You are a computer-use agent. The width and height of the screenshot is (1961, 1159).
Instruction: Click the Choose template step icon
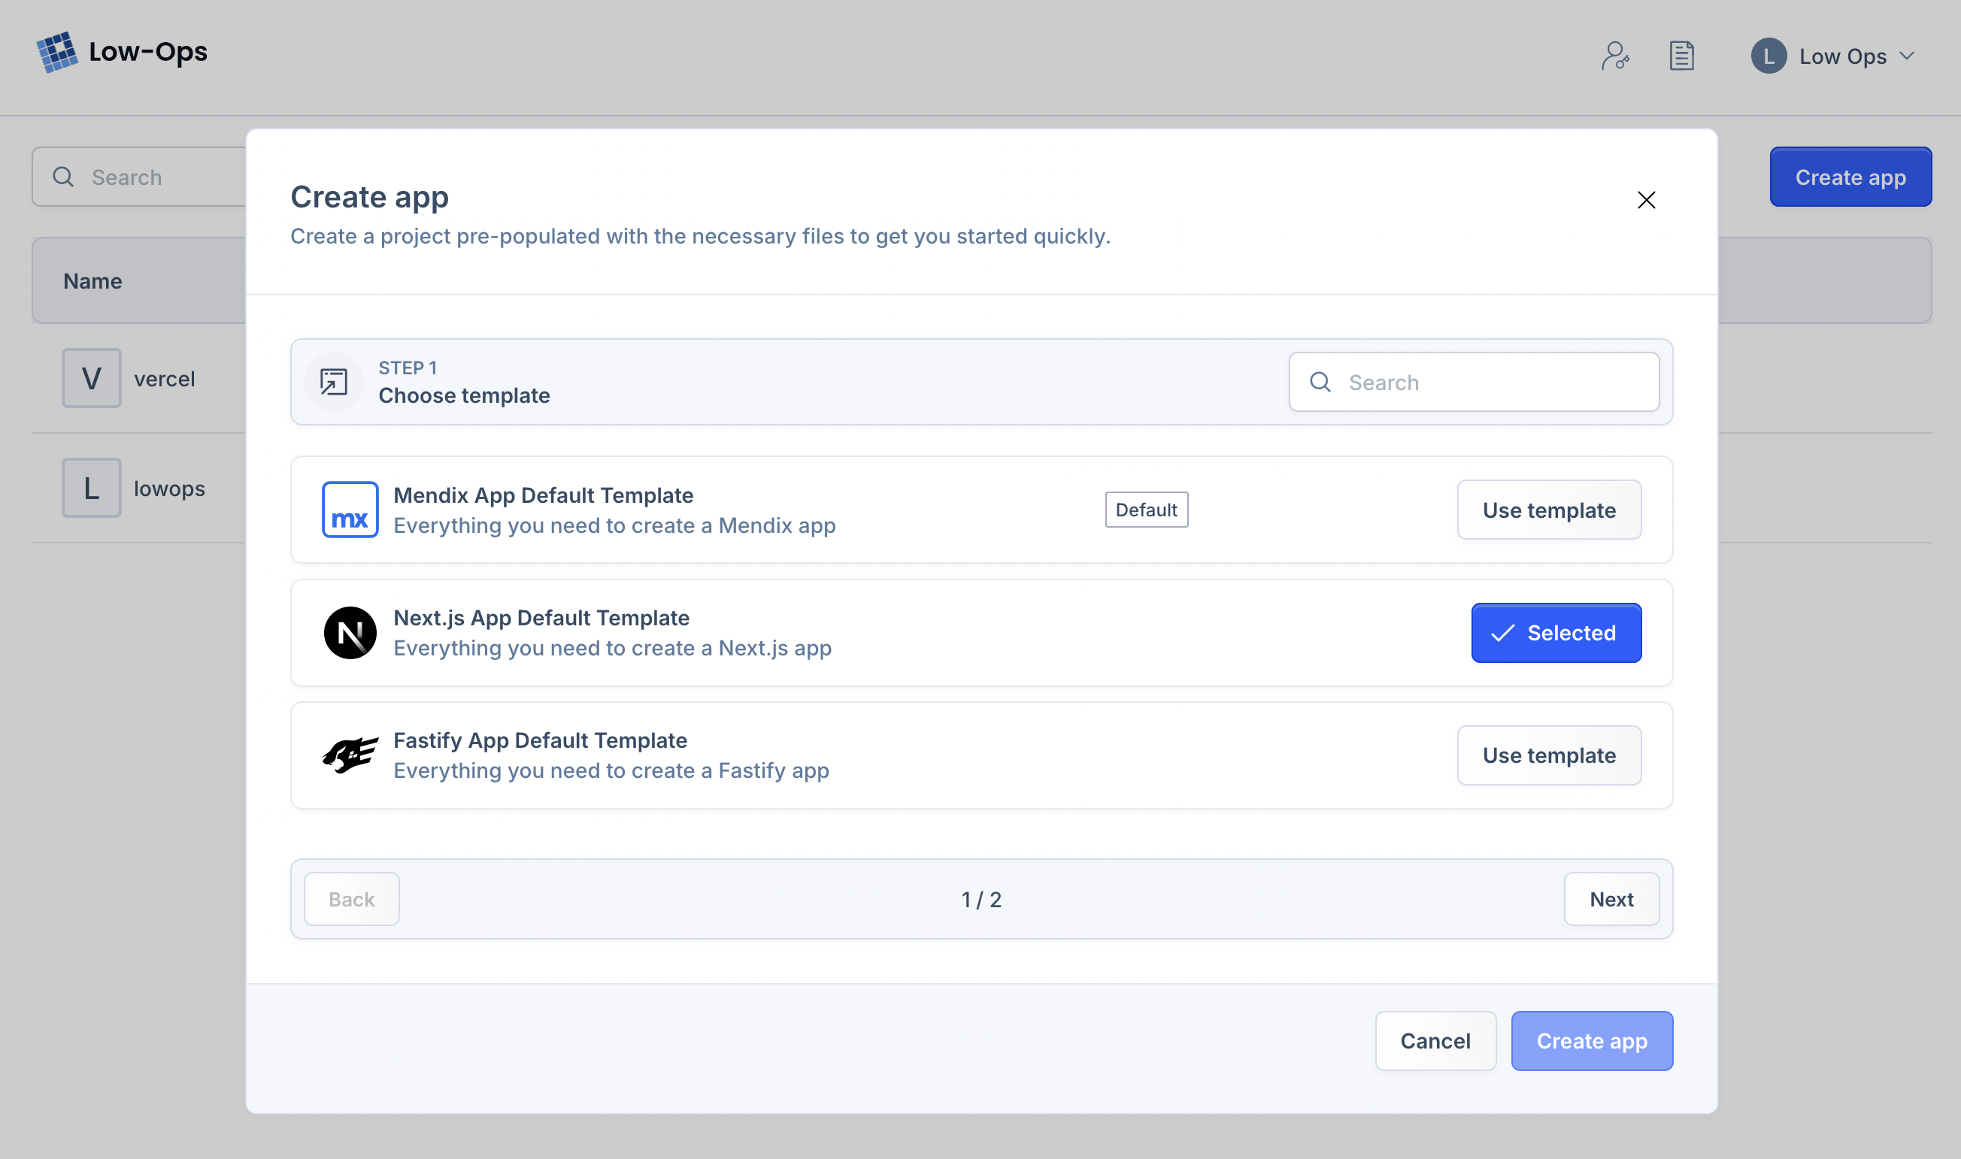coord(334,382)
